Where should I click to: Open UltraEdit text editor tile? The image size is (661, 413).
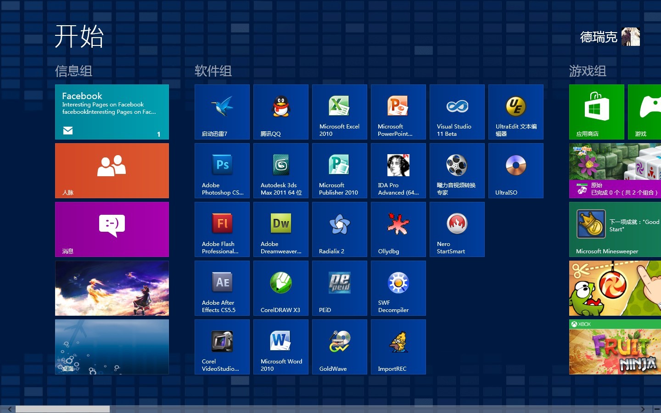[x=516, y=112]
